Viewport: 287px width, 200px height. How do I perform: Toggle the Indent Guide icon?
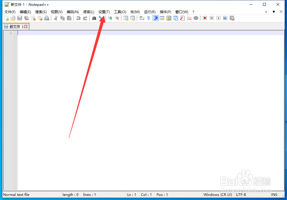click(155, 18)
